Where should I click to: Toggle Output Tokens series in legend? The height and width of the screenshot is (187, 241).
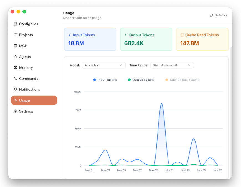point(141,80)
